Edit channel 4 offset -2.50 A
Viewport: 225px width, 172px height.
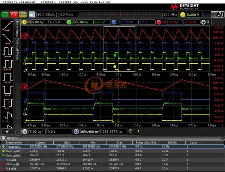192,22
